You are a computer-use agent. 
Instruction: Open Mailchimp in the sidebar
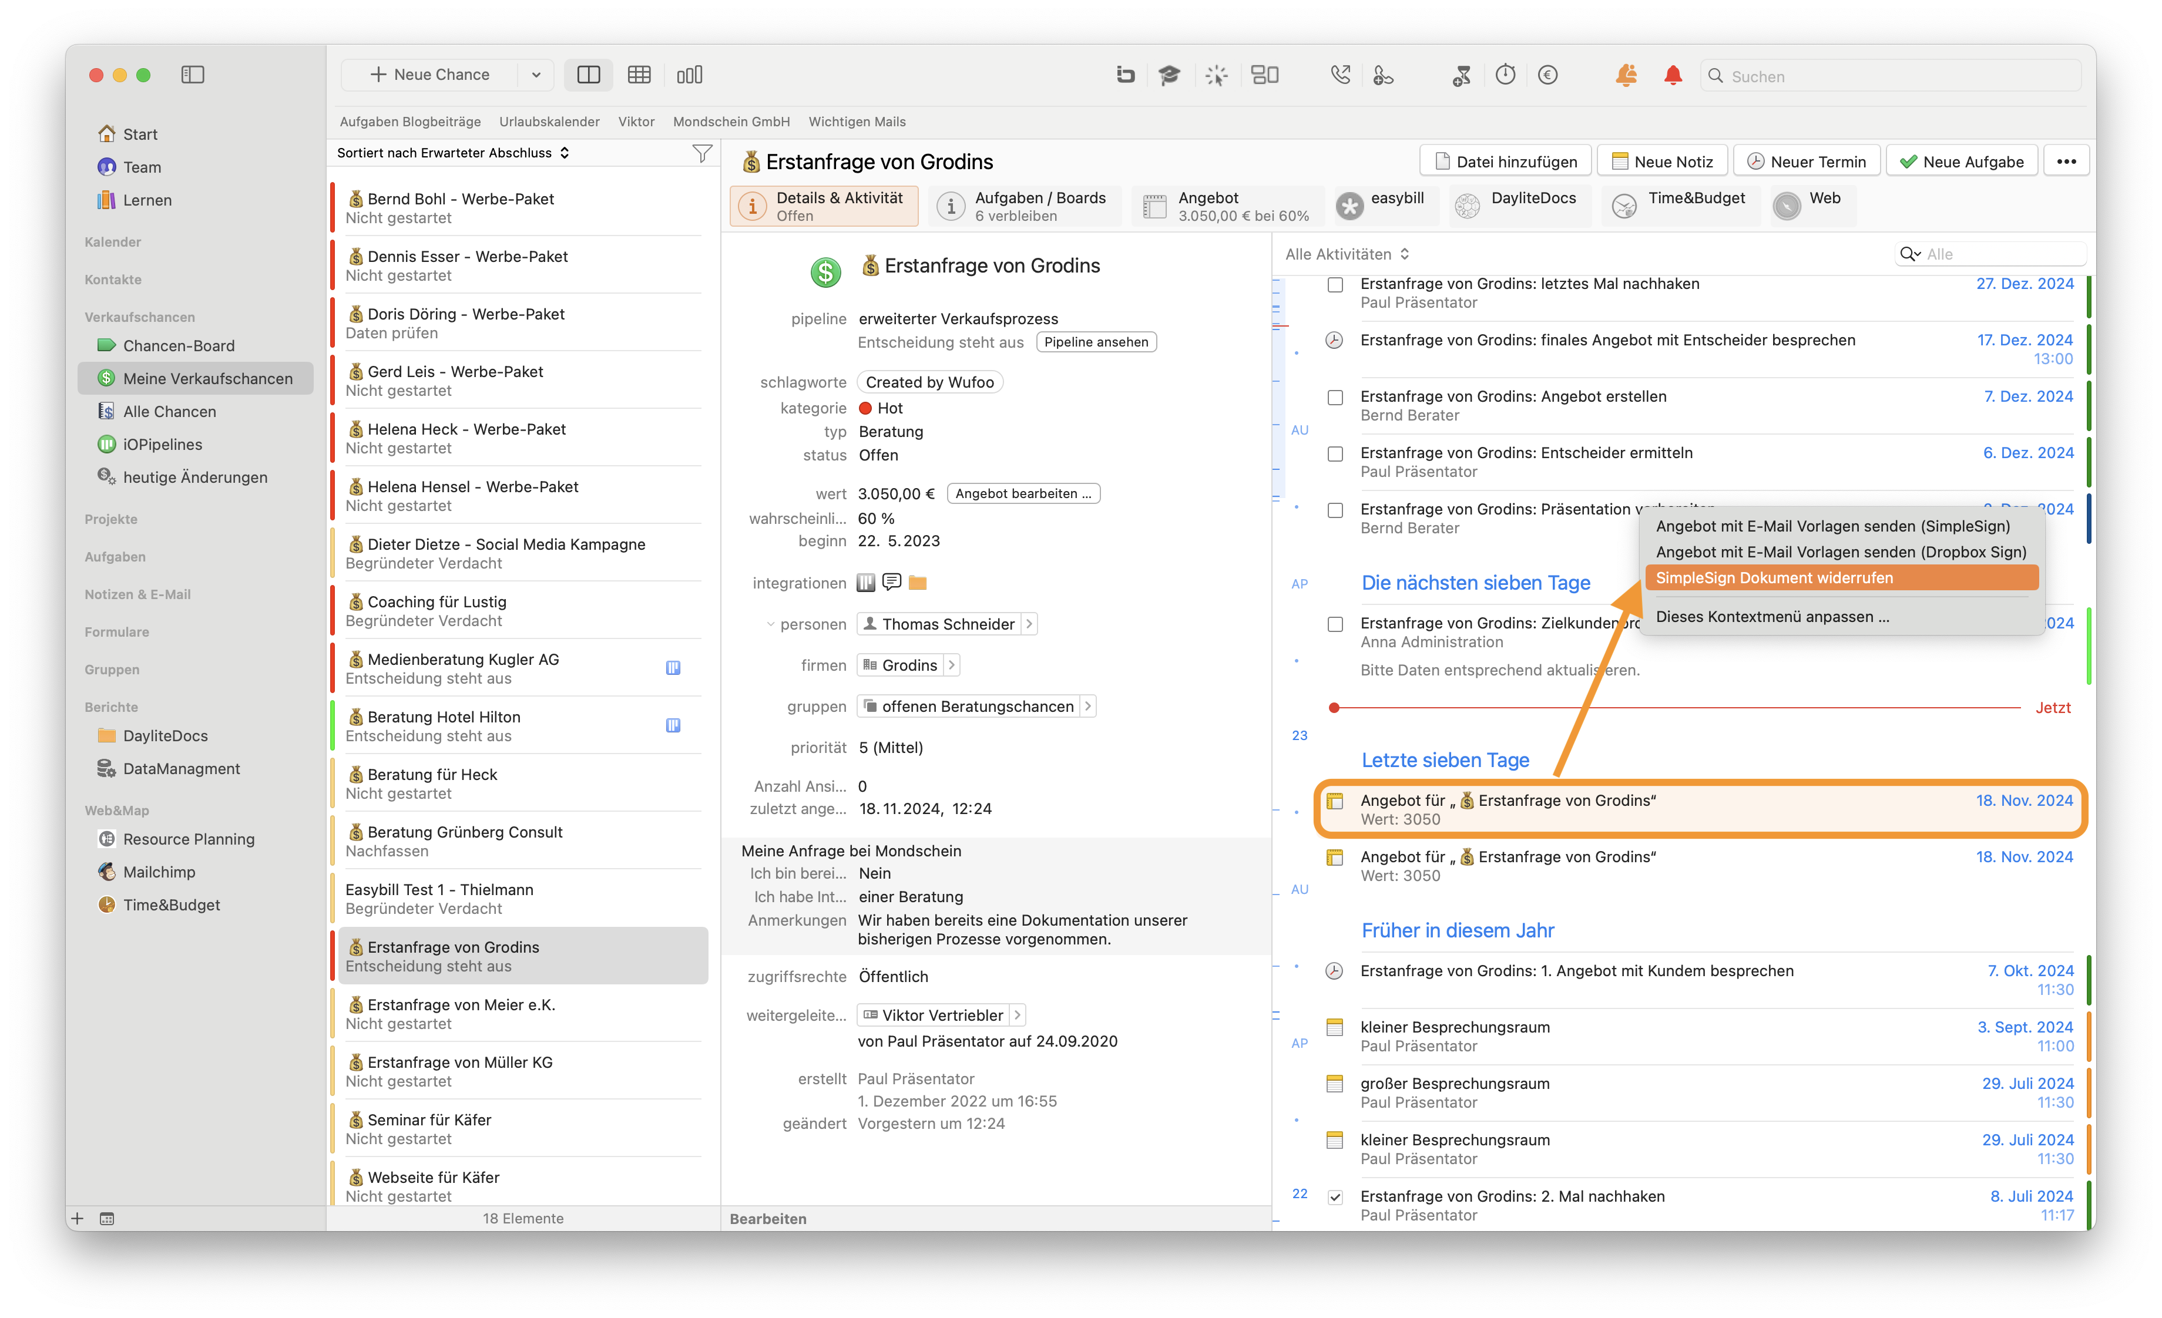pos(159,872)
